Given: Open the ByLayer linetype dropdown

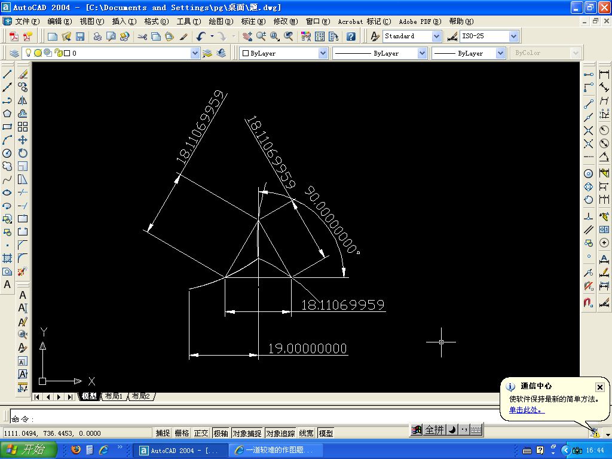Looking at the screenshot, I should [422, 53].
